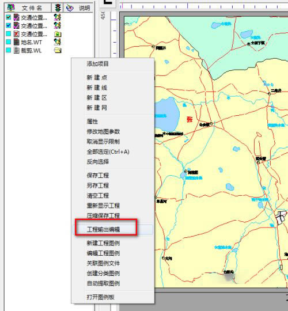Uncheck the first 交通位置 layer checkbox
Image resolution: width=288 pixels, height=311 pixels.
click(8, 17)
